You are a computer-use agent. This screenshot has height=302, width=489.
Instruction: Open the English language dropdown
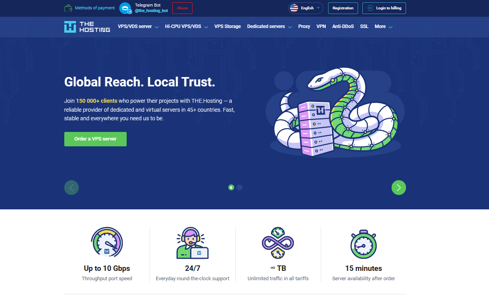305,8
